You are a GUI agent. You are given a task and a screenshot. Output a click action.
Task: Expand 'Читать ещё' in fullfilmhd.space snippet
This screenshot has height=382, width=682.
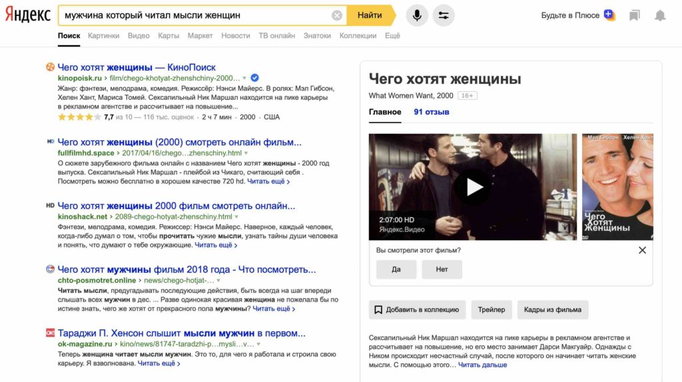click(268, 181)
